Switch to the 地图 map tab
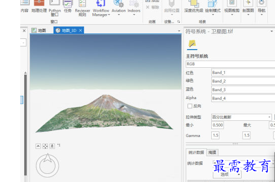 tap(39, 30)
